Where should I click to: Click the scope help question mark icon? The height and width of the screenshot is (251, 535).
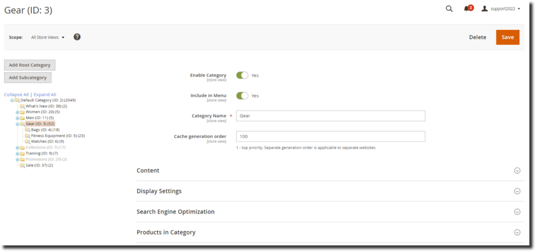[x=77, y=37]
